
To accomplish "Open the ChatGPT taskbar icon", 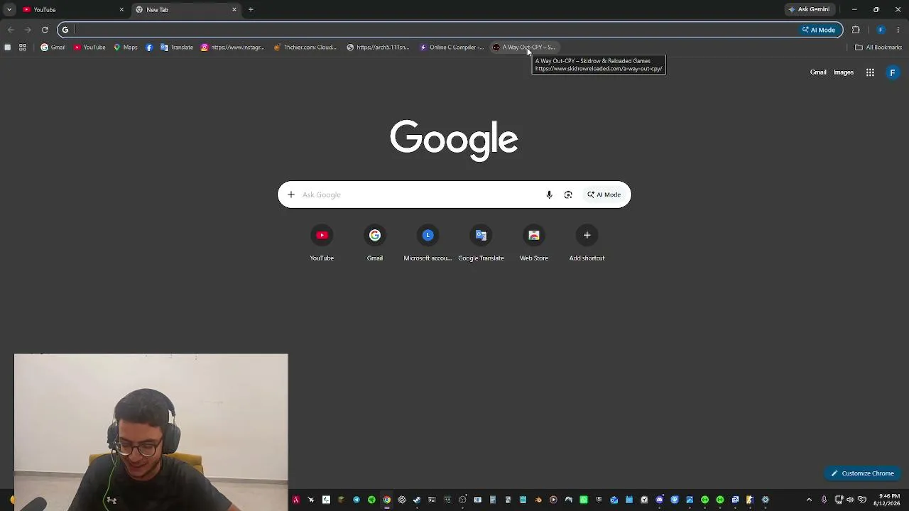I will coord(402,500).
